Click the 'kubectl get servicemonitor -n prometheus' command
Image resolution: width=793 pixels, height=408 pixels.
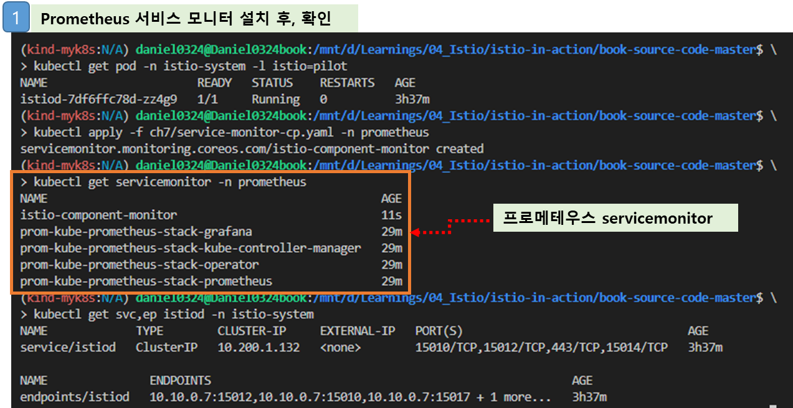(170, 182)
